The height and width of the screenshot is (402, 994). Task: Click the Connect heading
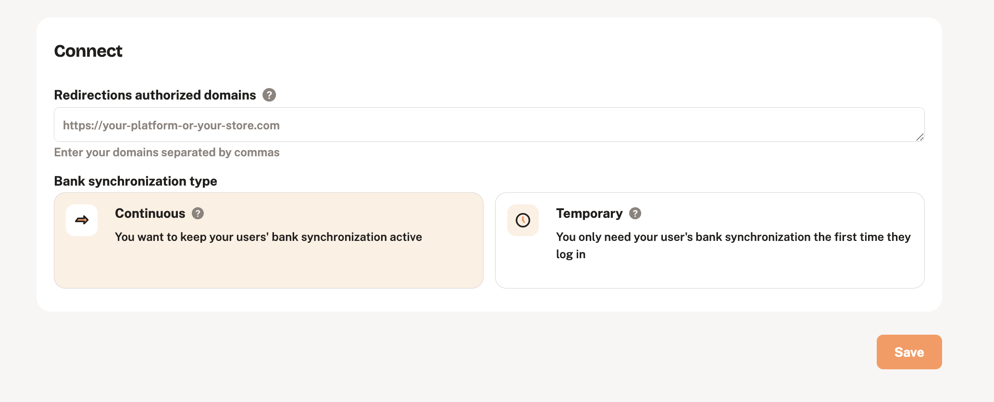88,51
